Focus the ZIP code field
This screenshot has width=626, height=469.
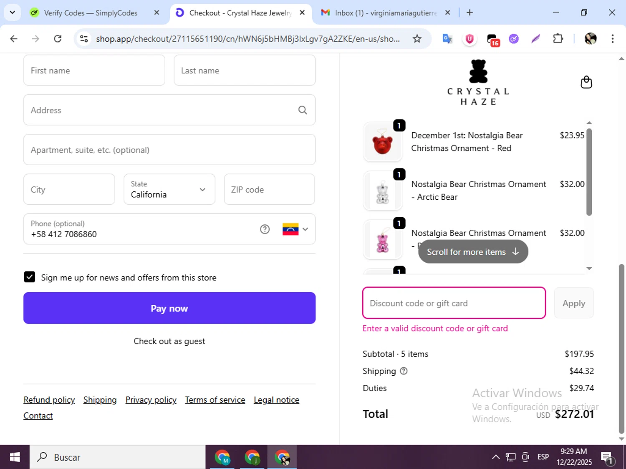270,189
